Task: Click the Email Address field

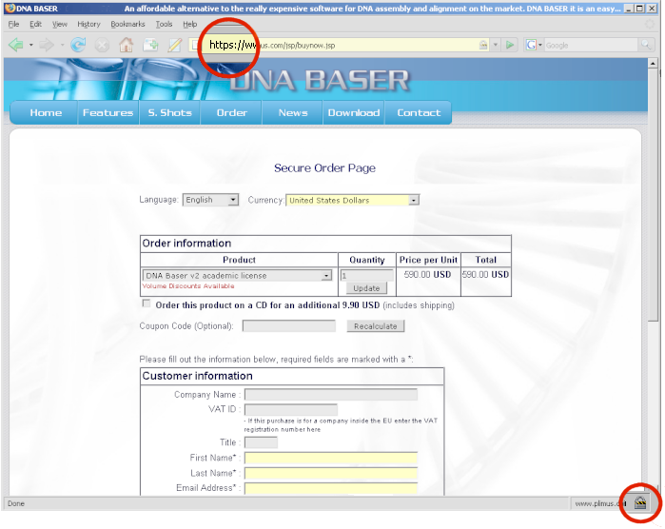Action: point(331,488)
